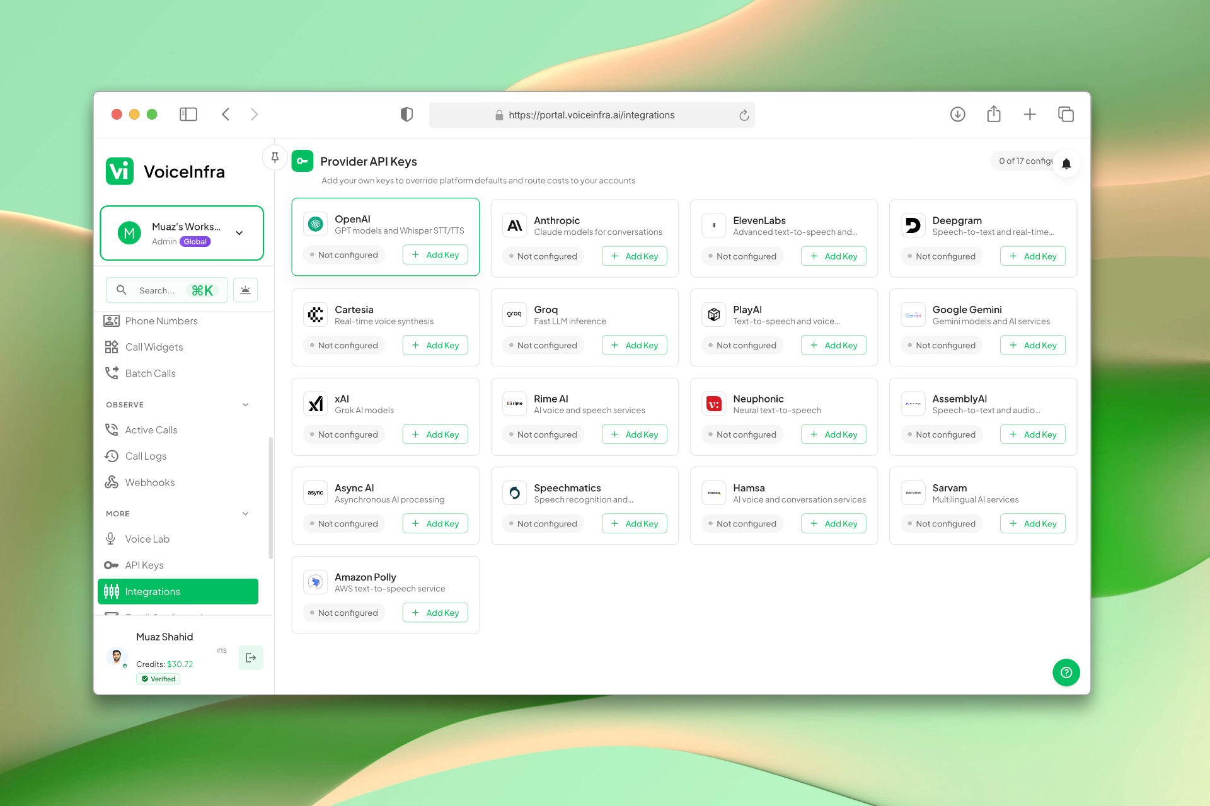Click Muaz Shahid's profile avatar
Viewport: 1210px width, 806px height.
[x=117, y=657]
